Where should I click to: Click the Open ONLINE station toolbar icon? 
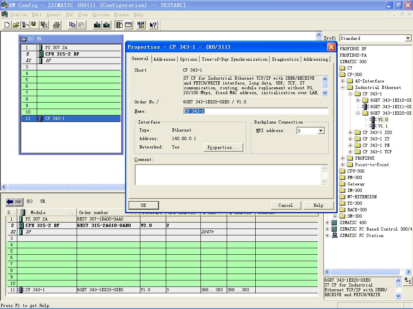click(x=25, y=25)
